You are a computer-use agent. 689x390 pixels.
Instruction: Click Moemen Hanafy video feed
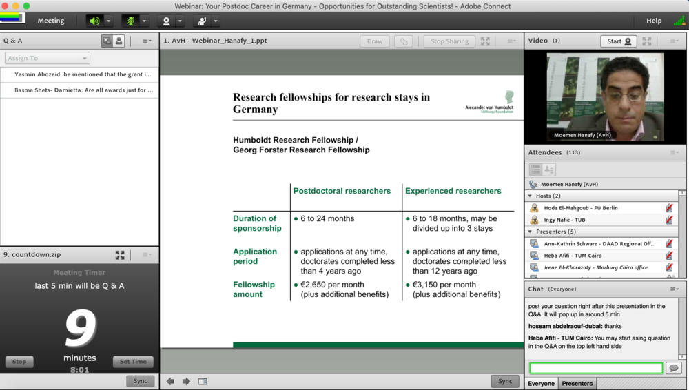click(605, 96)
